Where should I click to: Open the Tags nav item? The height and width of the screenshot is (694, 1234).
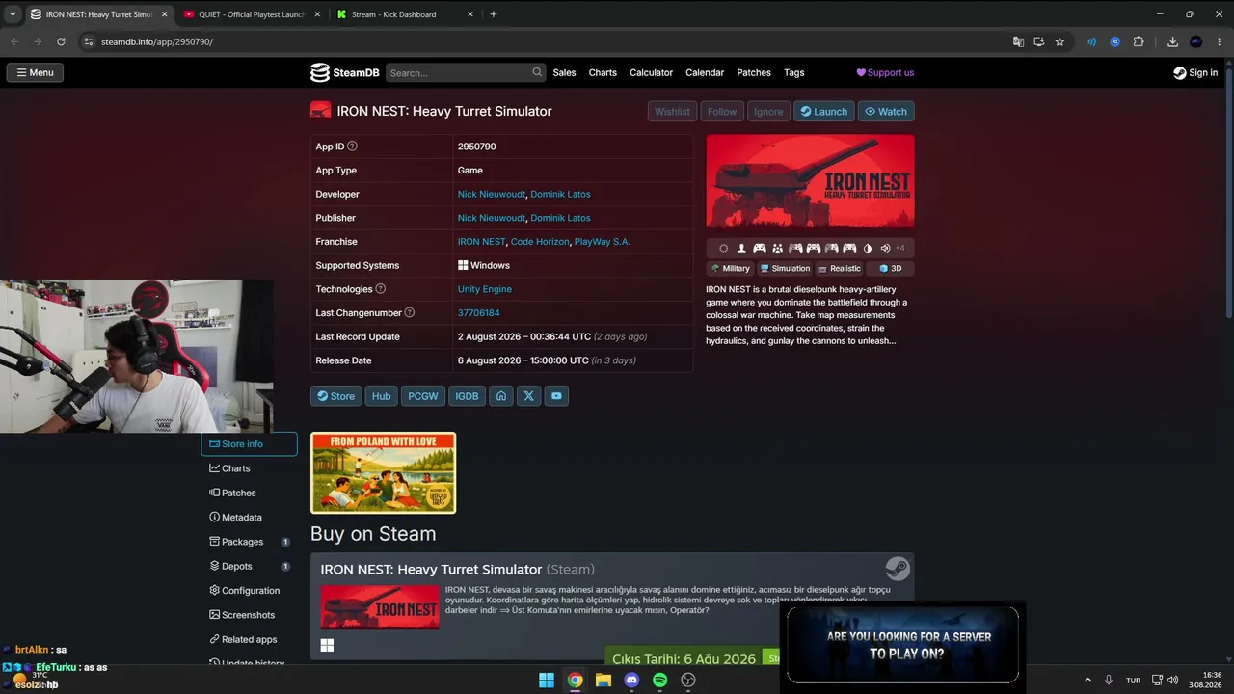(793, 72)
